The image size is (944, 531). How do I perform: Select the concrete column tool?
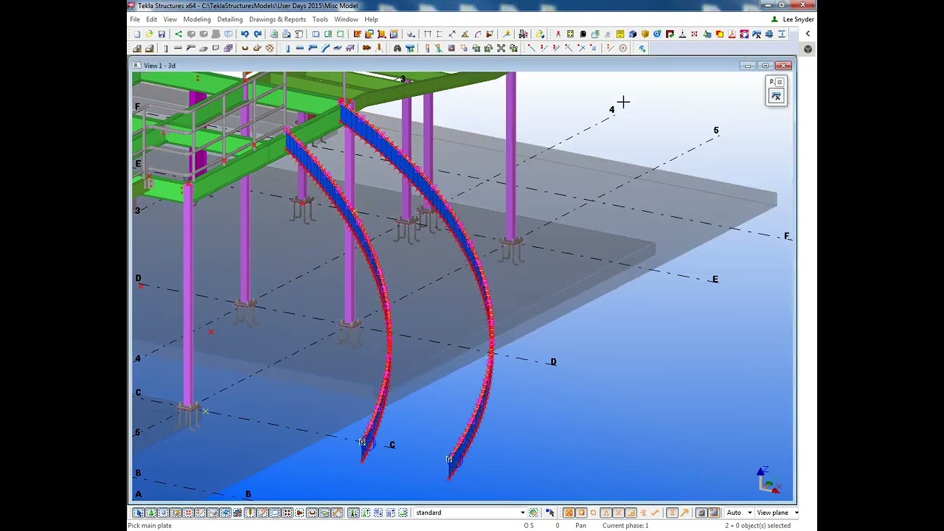pos(166,48)
